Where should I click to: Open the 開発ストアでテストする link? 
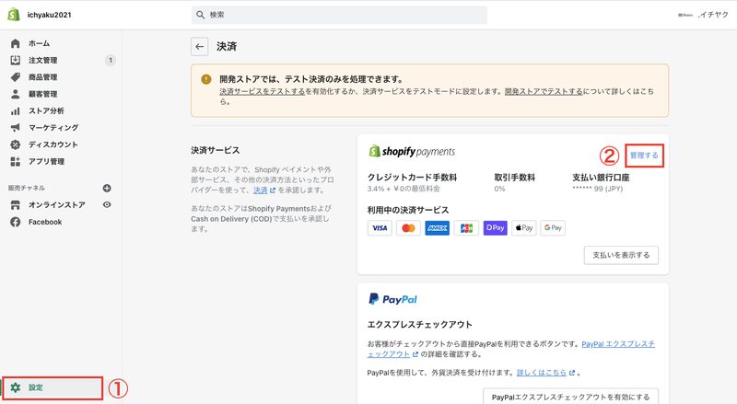pos(544,92)
